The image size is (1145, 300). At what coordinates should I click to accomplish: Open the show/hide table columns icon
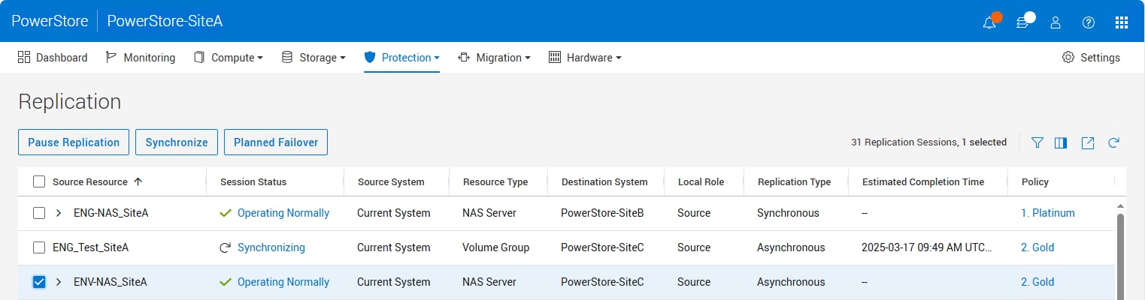coord(1061,142)
